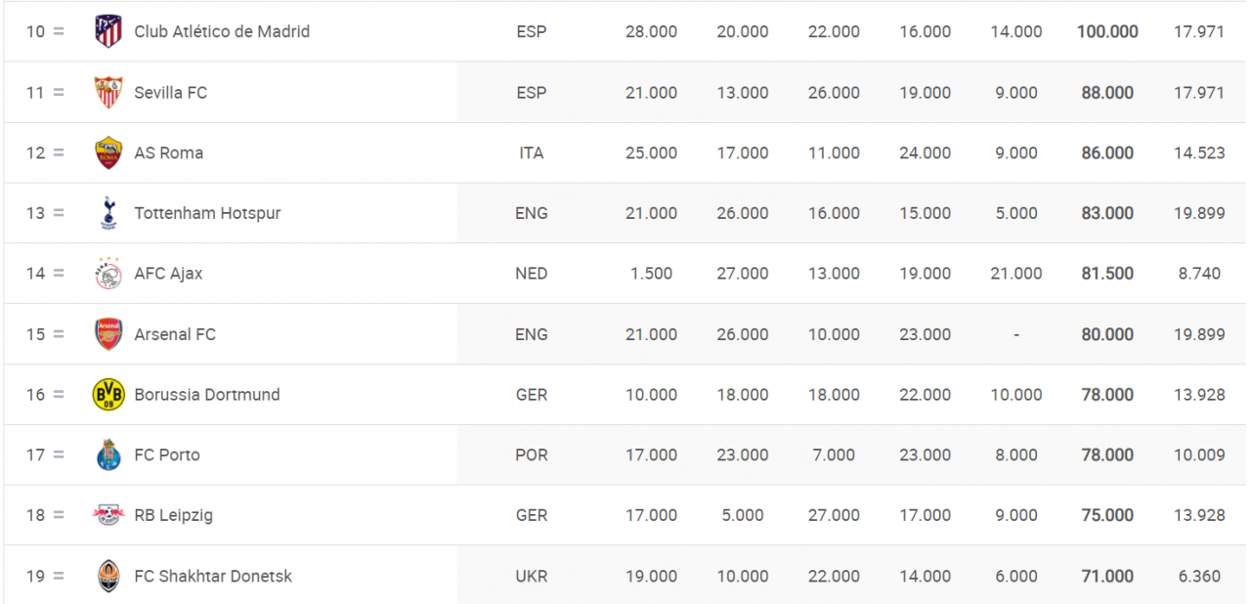The image size is (1251, 604).
Task: Open the Borussia Dortmund team link
Action: tap(207, 395)
